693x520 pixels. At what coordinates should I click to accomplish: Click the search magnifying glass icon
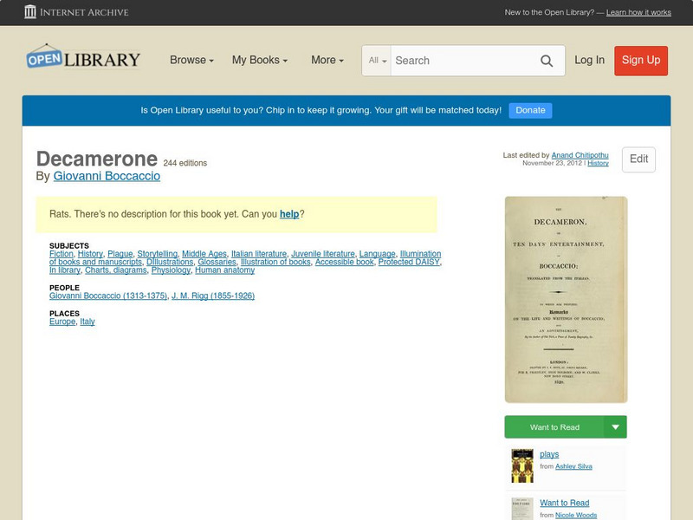(547, 61)
